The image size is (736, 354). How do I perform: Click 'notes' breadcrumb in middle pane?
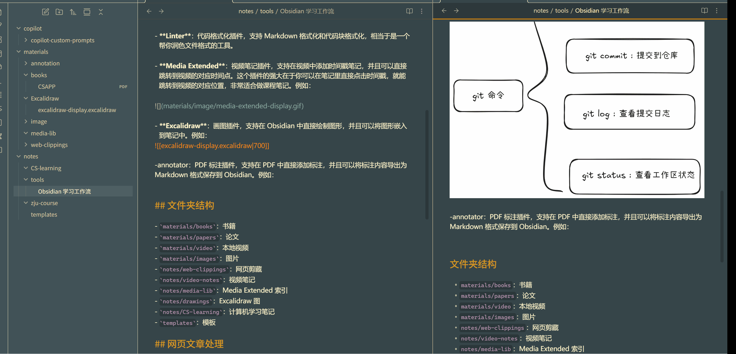[246, 11]
